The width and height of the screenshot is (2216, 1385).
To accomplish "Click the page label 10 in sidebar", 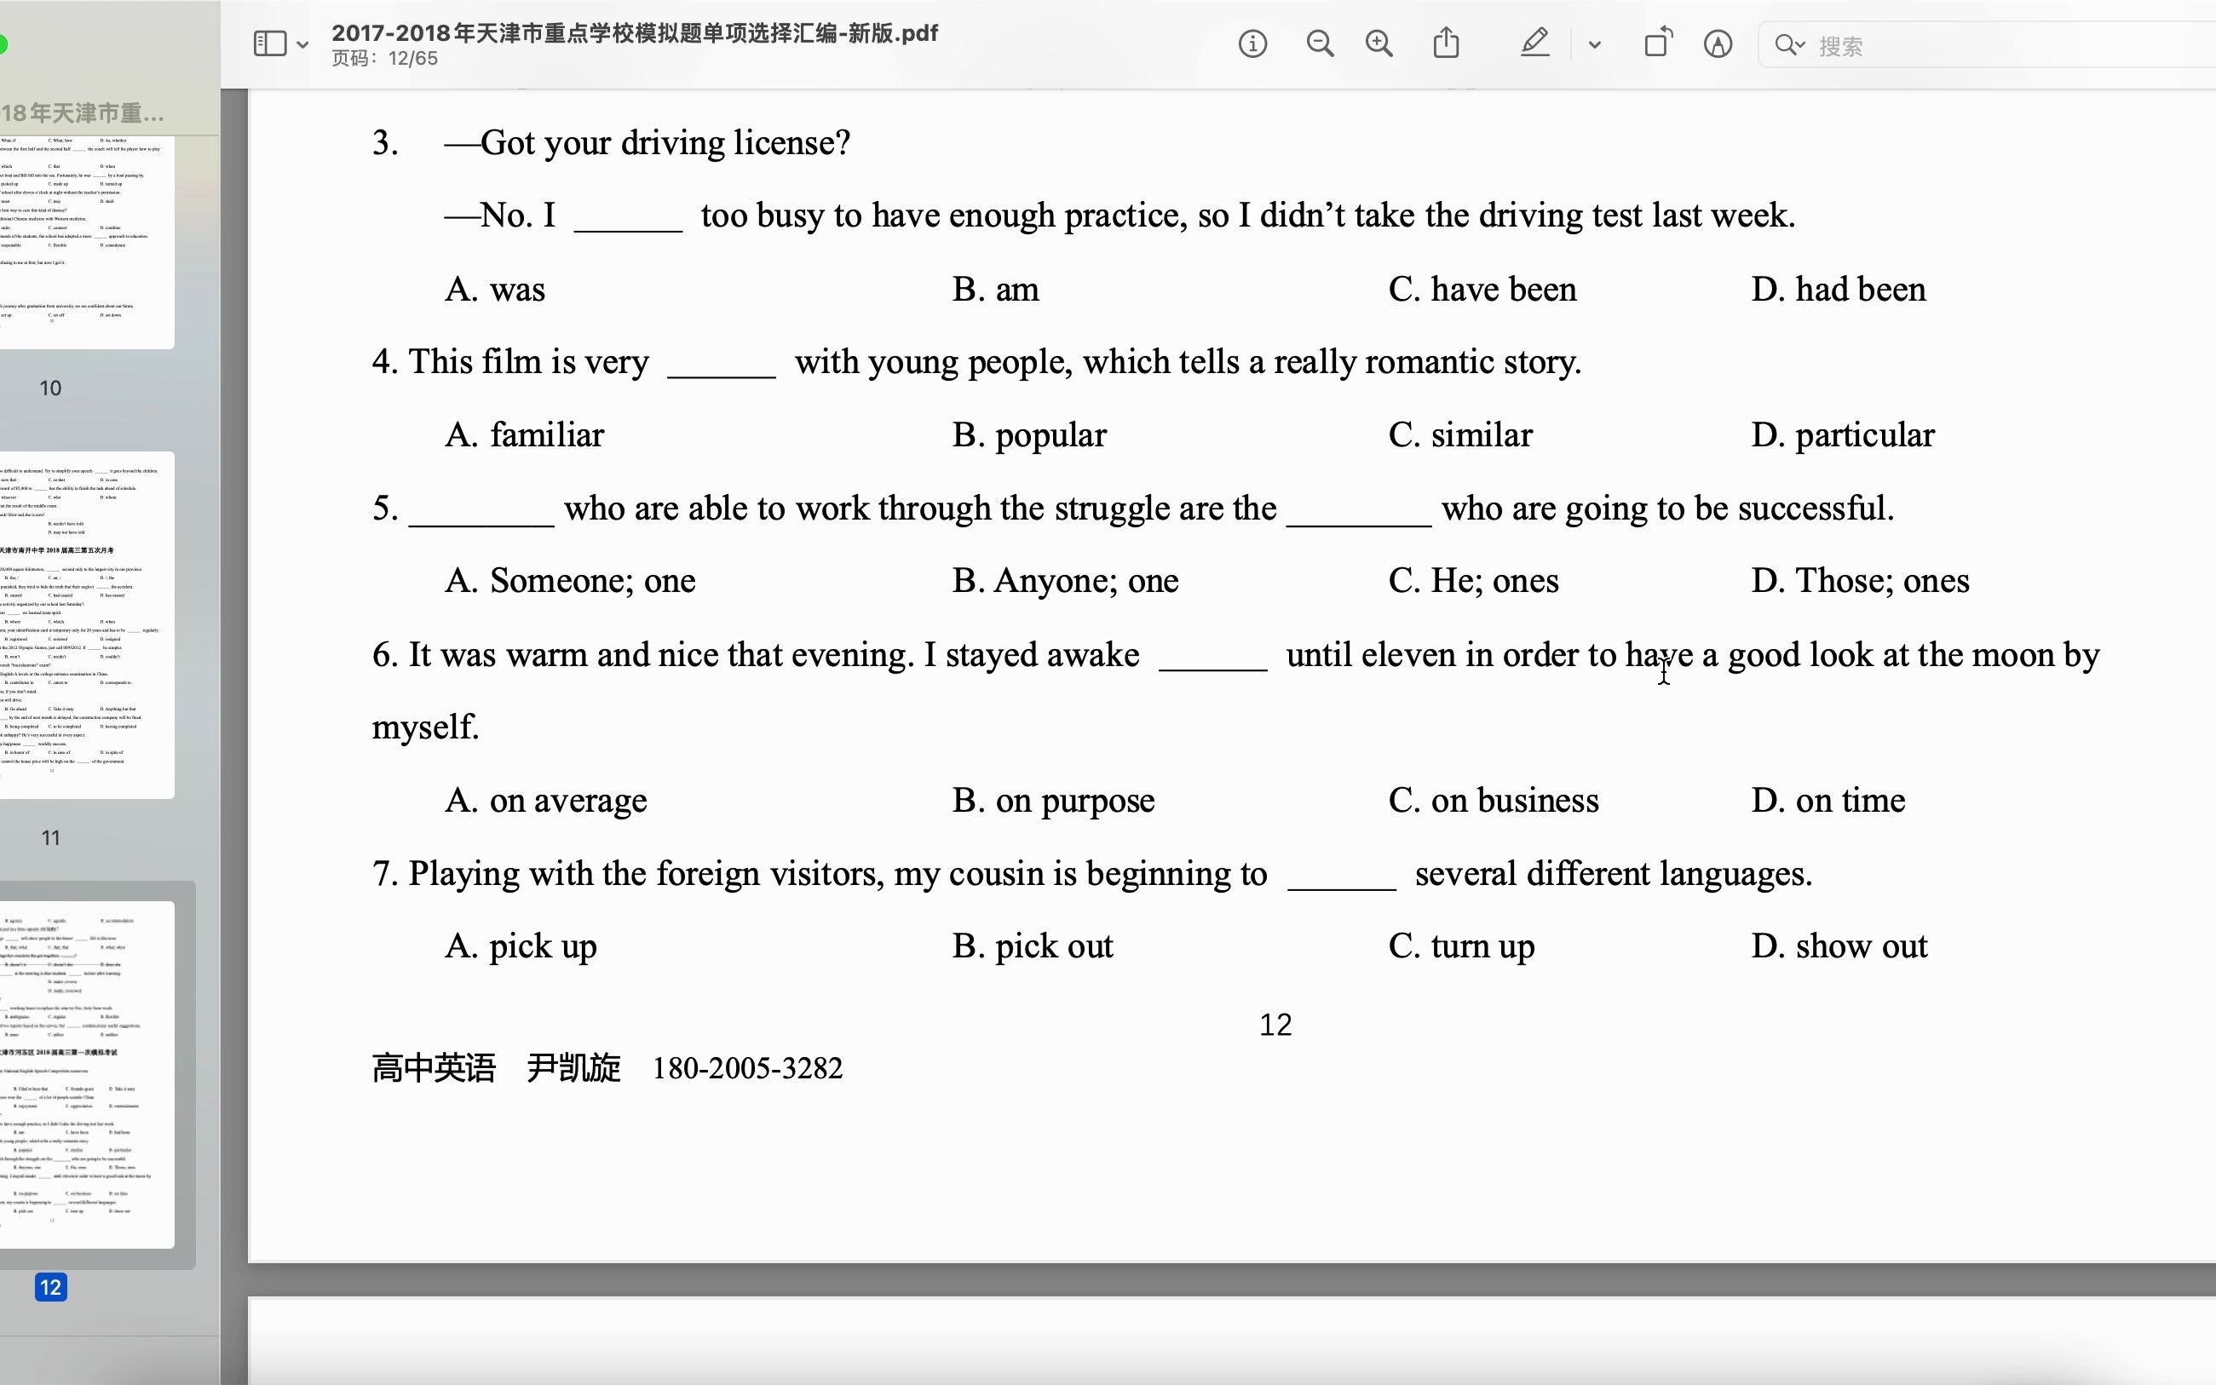I will [50, 388].
